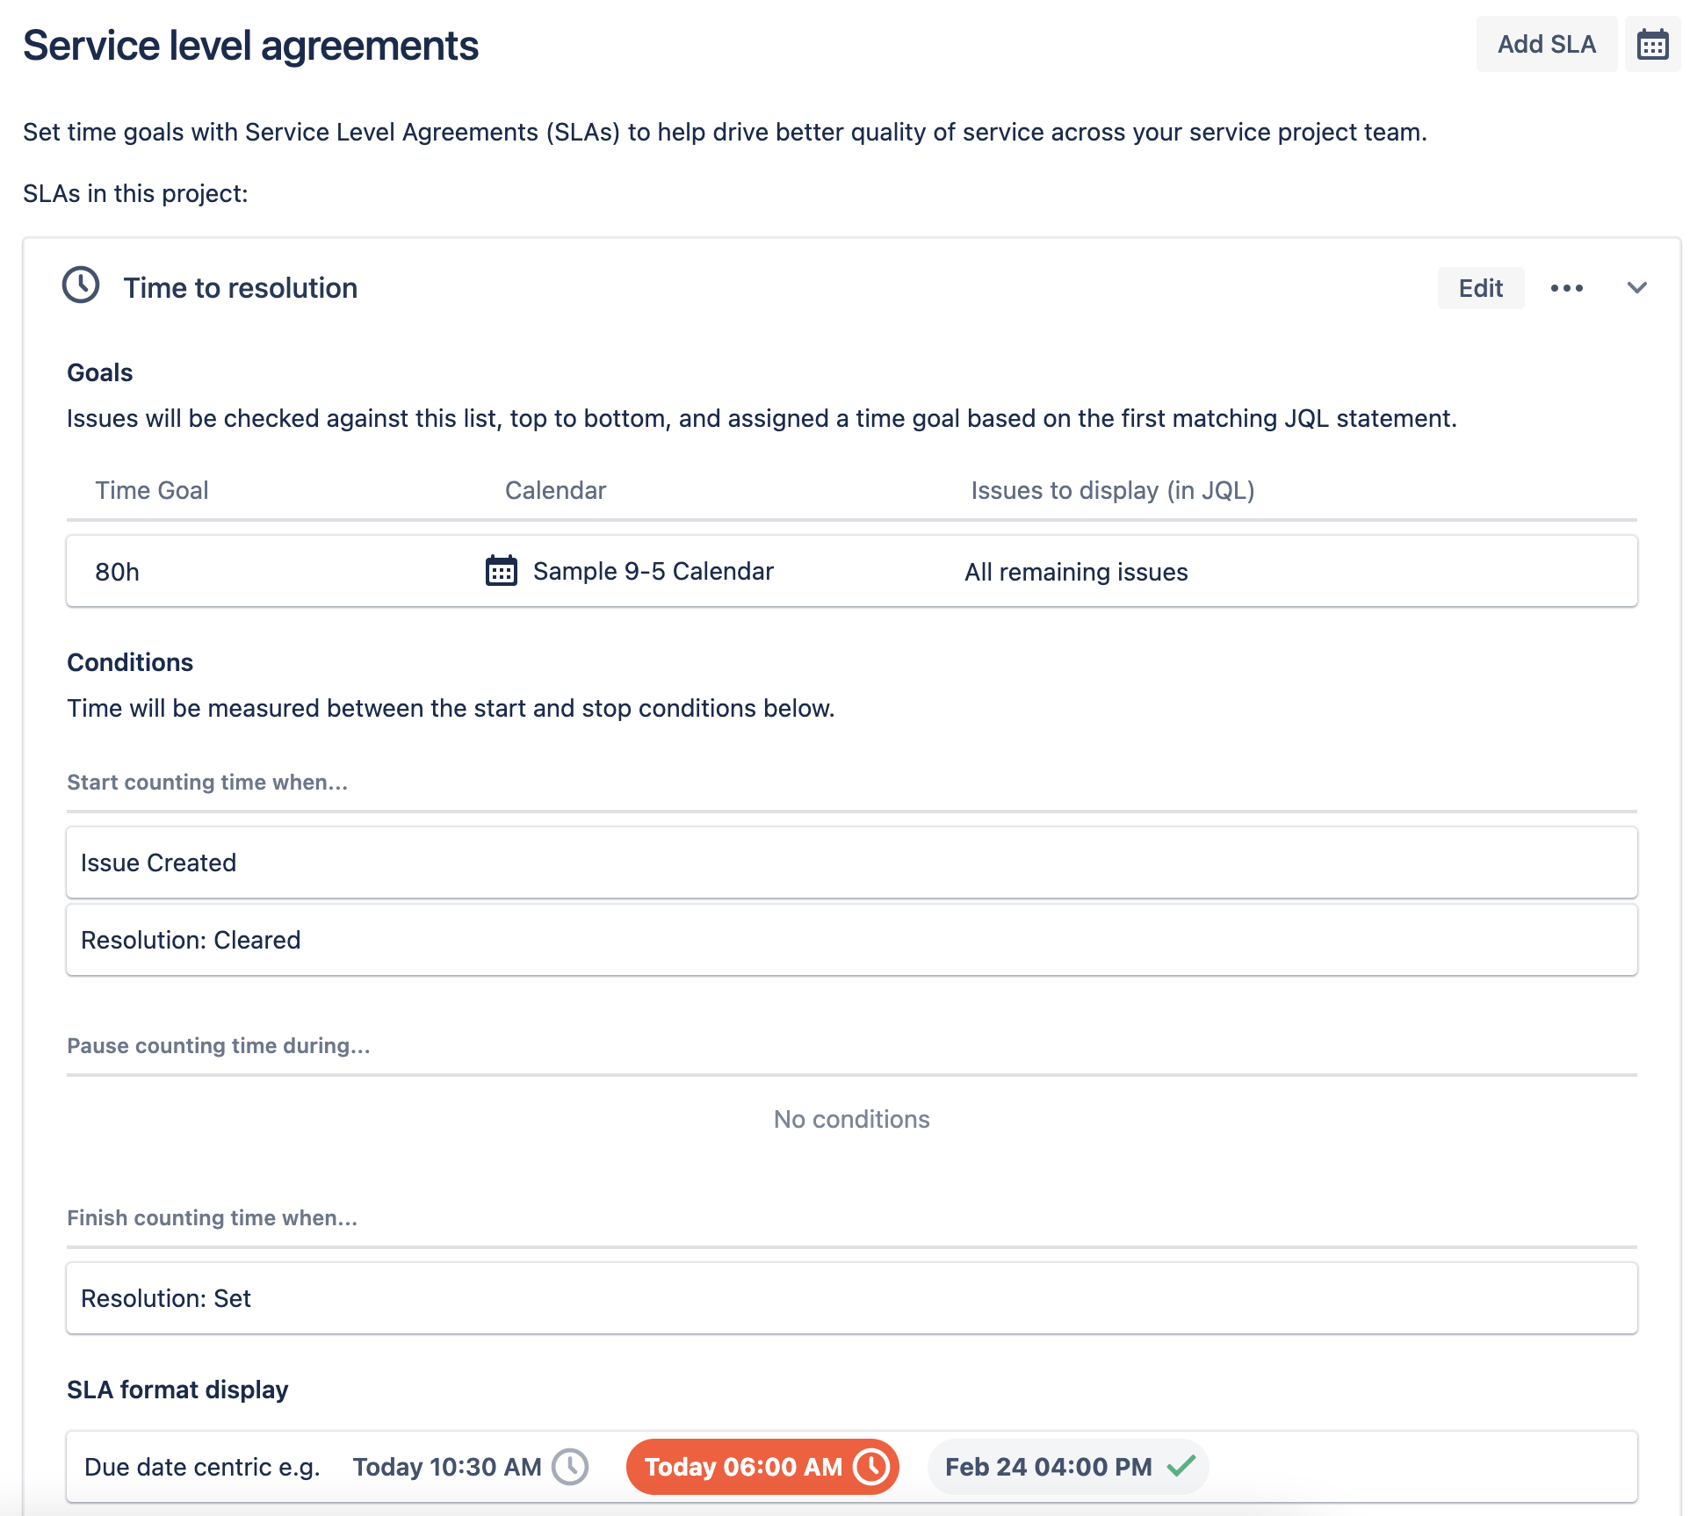Click gray clock icon after Today 10:30 AM
The image size is (1697, 1516).
[x=570, y=1466]
